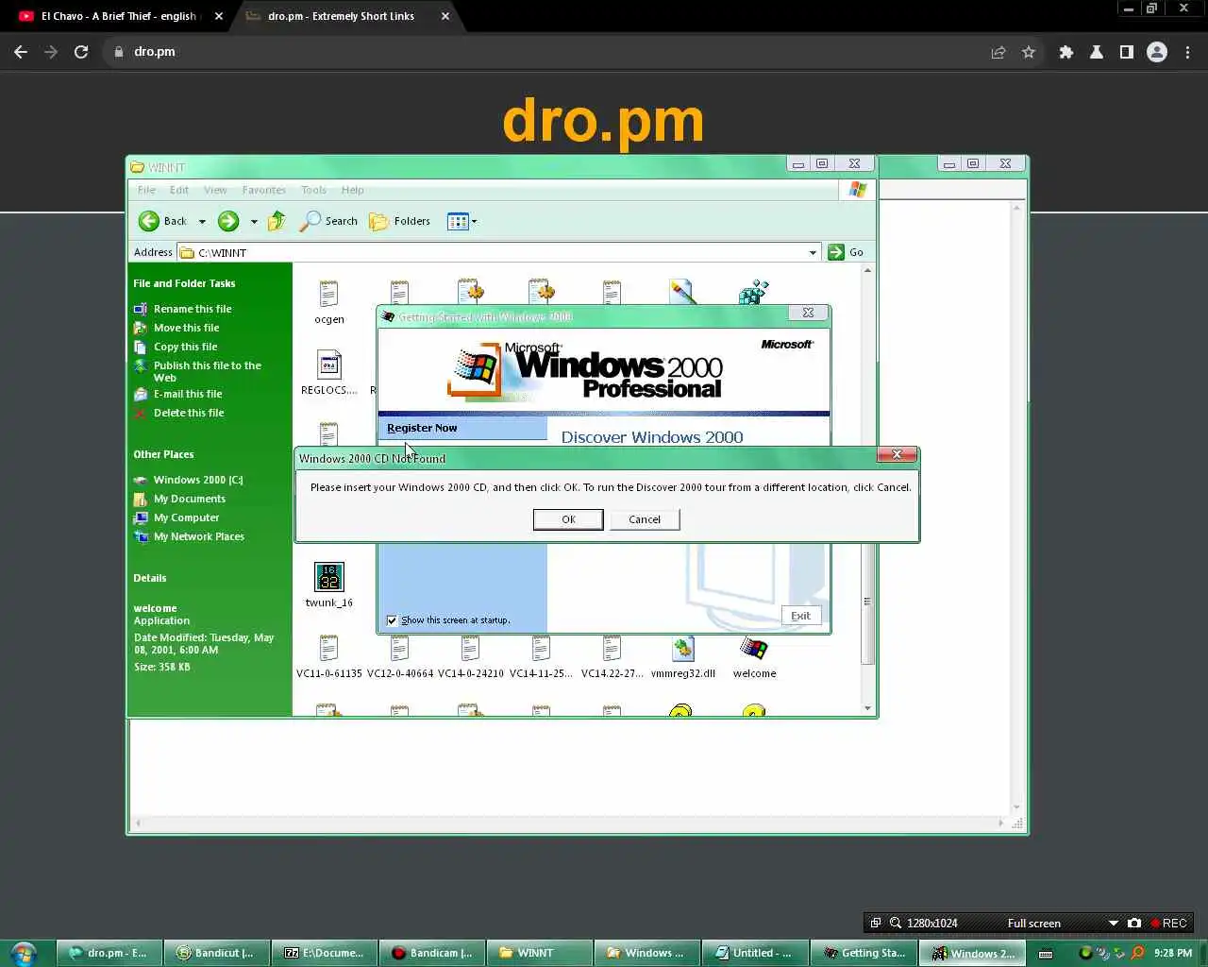This screenshot has width=1208, height=967.
Task: Click the share page icon in address bar
Action: click(x=998, y=52)
